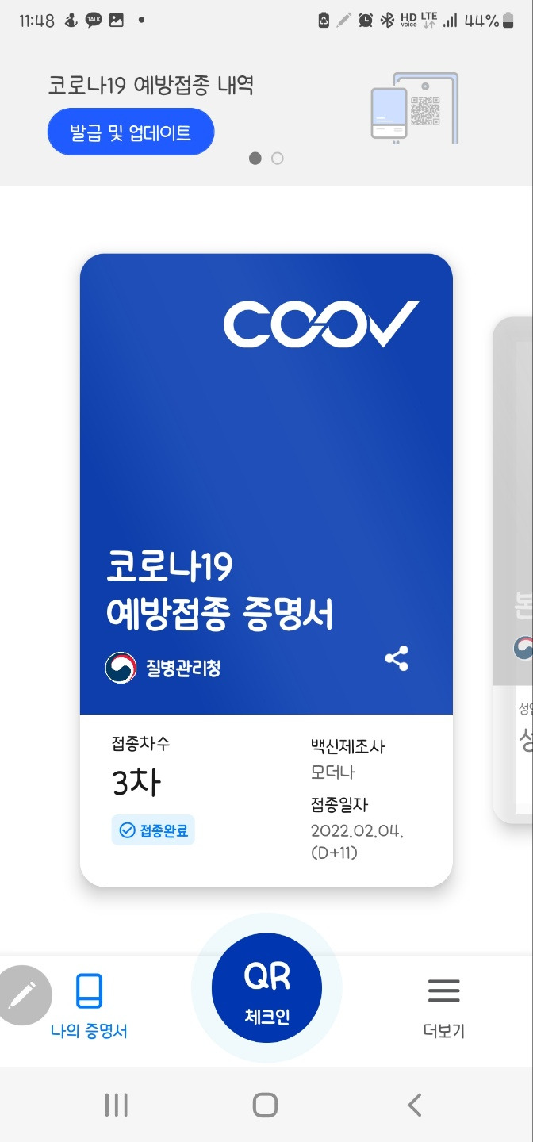Open recent apps with the three-bar button
The height and width of the screenshot is (1142, 533).
click(117, 1105)
